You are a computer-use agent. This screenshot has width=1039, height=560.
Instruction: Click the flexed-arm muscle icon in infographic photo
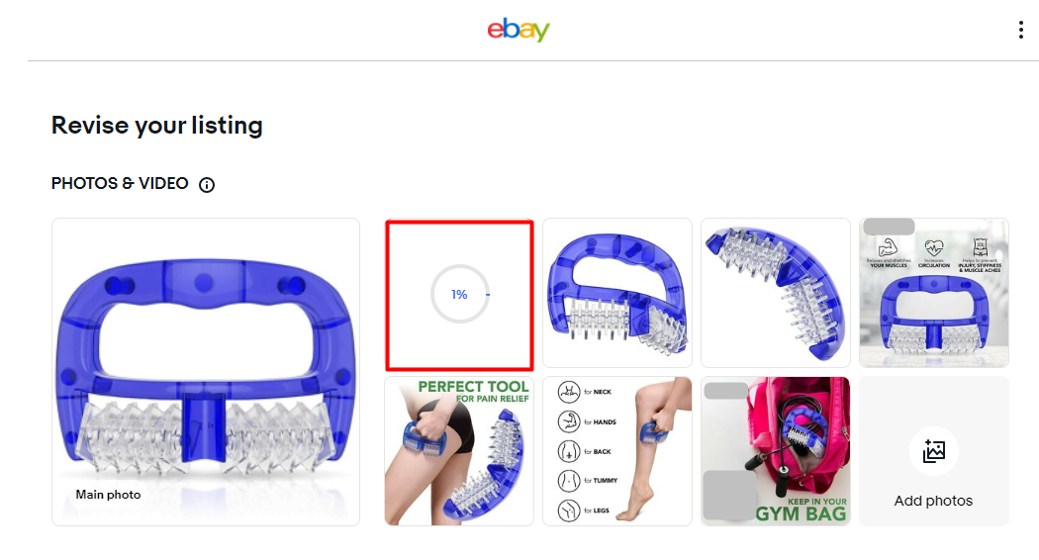[888, 248]
